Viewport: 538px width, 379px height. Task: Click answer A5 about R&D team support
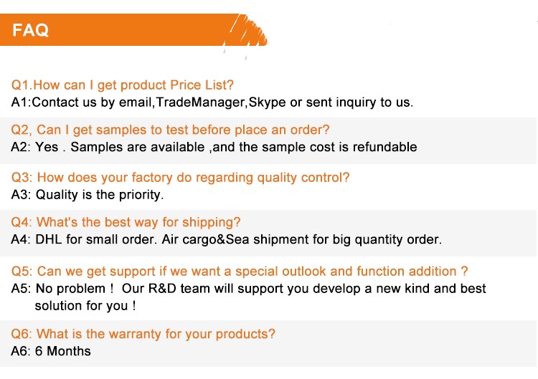249,289
